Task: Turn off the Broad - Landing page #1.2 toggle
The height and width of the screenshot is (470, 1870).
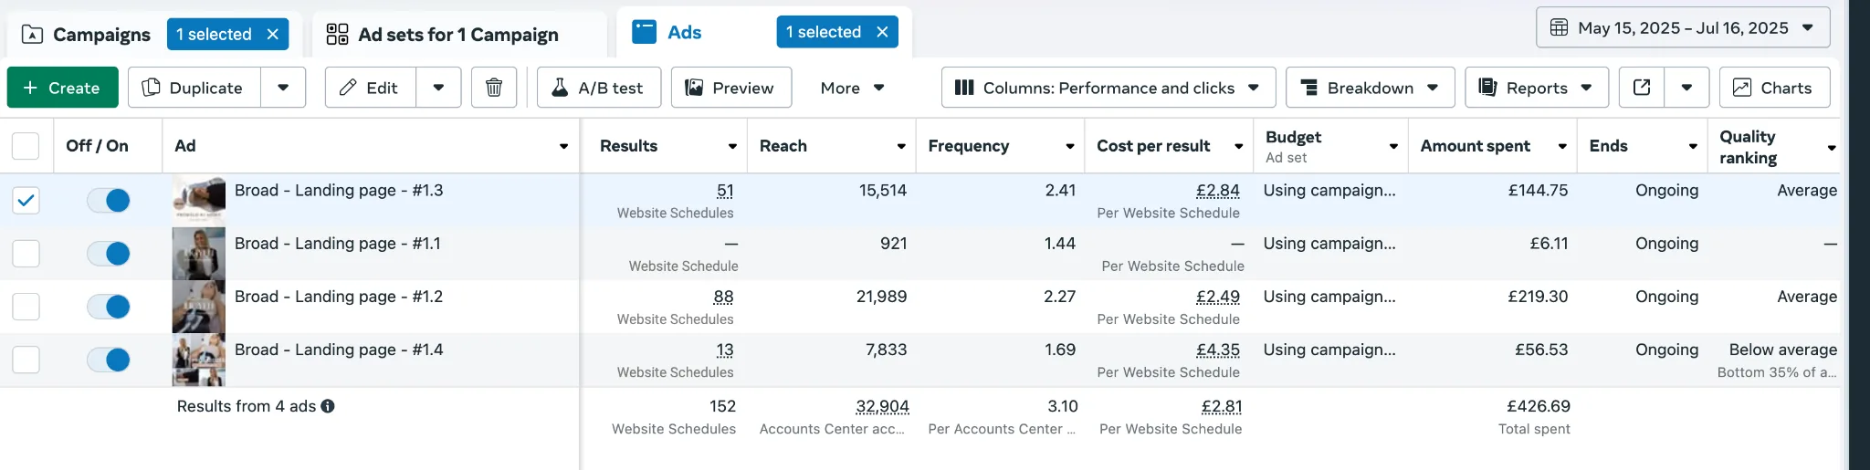Action: (109, 307)
